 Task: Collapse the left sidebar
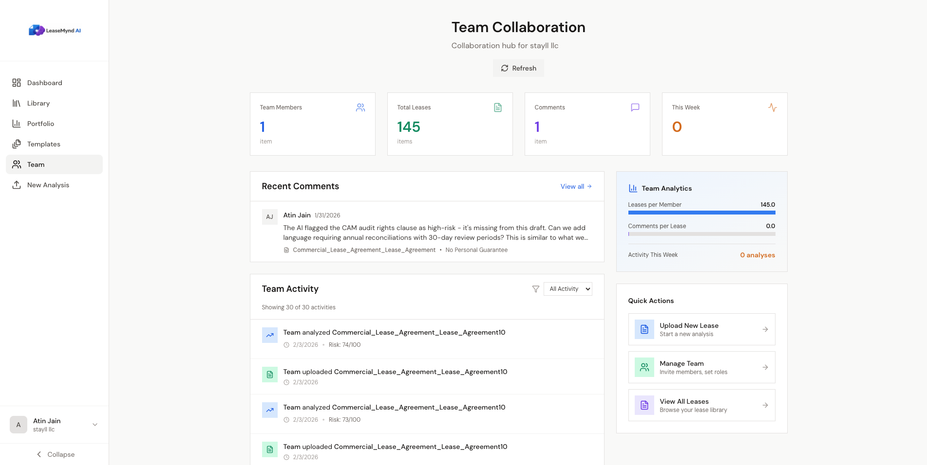55,454
